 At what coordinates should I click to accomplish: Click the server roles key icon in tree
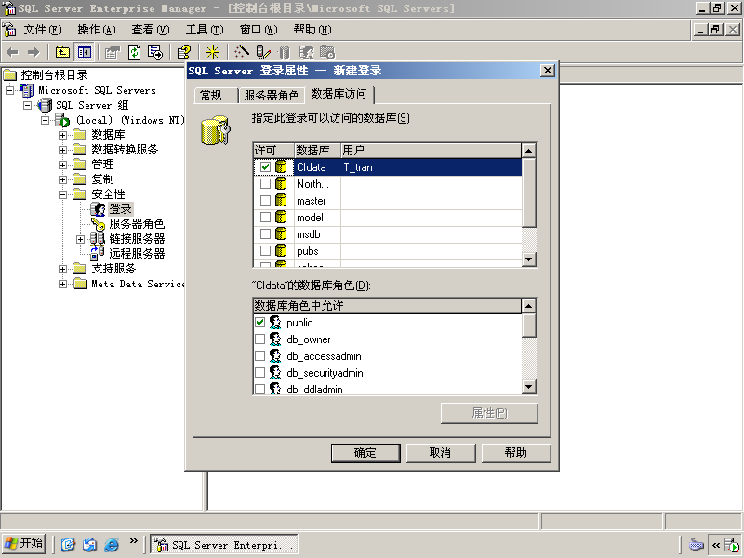(x=99, y=223)
